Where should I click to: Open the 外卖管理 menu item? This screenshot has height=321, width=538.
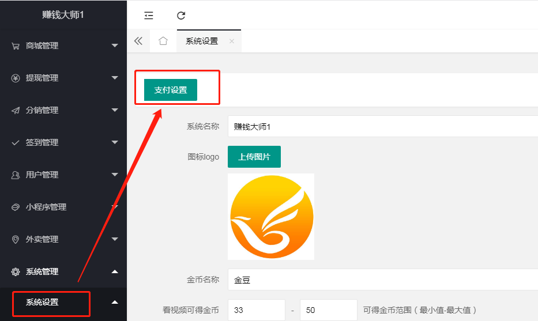coord(63,239)
